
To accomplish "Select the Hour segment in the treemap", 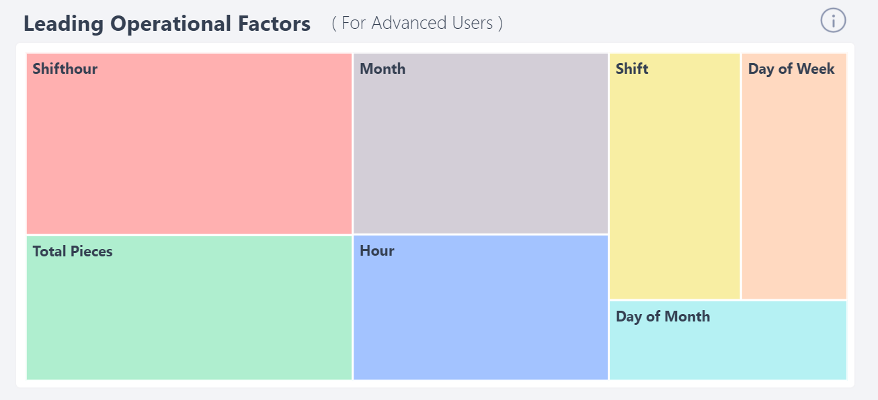I will pos(480,309).
